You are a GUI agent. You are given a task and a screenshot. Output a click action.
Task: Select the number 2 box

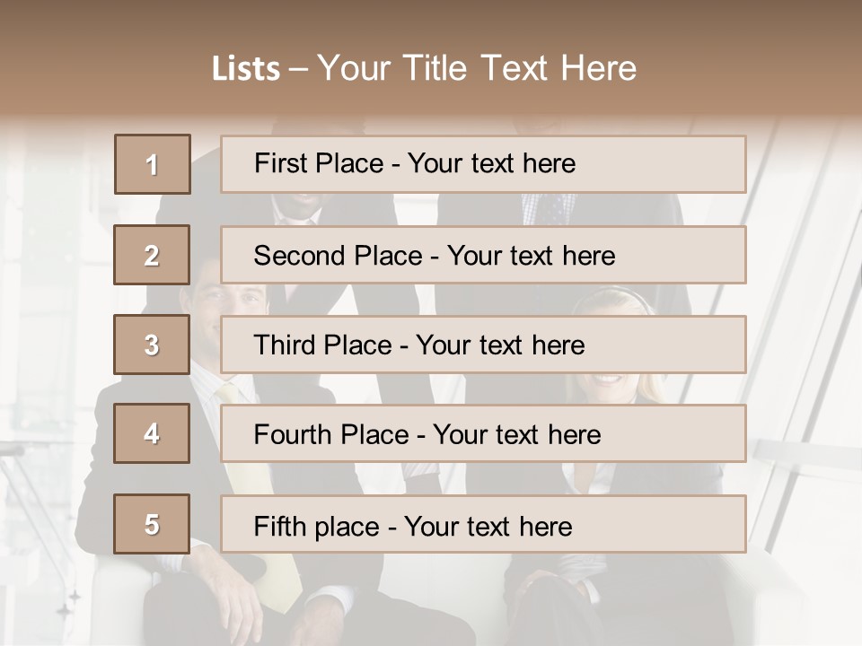[152, 255]
